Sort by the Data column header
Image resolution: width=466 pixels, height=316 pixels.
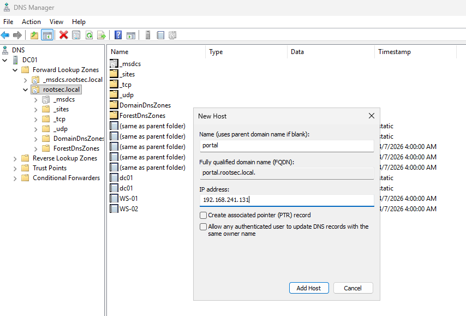pos(331,52)
